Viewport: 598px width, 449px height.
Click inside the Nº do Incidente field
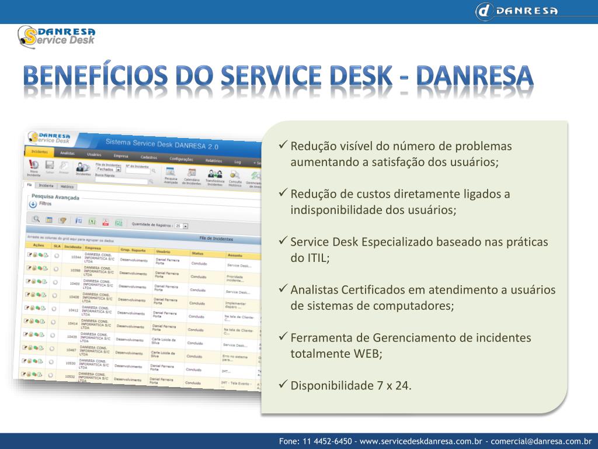[138, 171]
